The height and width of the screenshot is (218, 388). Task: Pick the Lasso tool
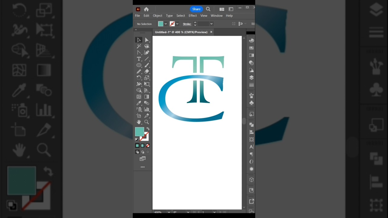pyautogui.click(x=147, y=46)
